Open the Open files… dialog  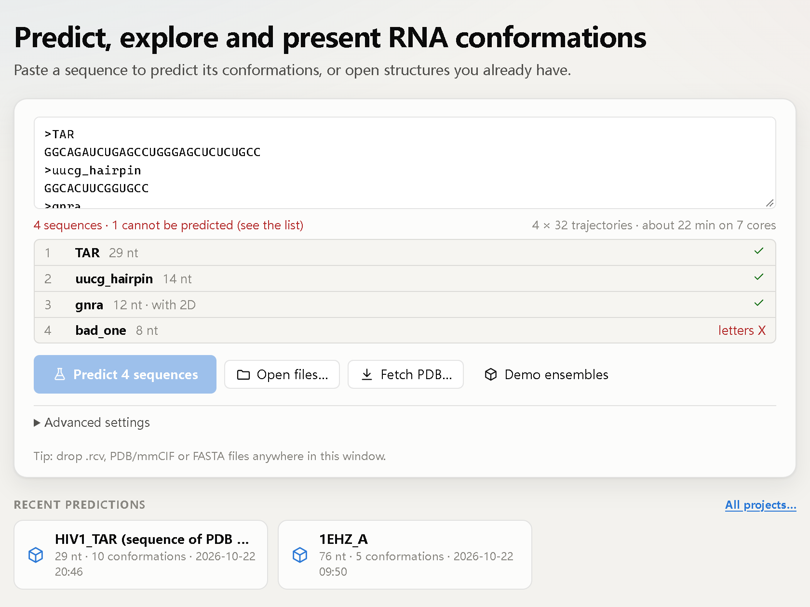click(x=282, y=374)
